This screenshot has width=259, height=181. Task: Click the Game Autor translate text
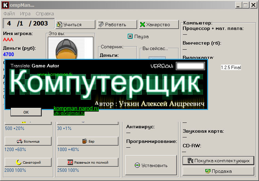tap(45, 66)
